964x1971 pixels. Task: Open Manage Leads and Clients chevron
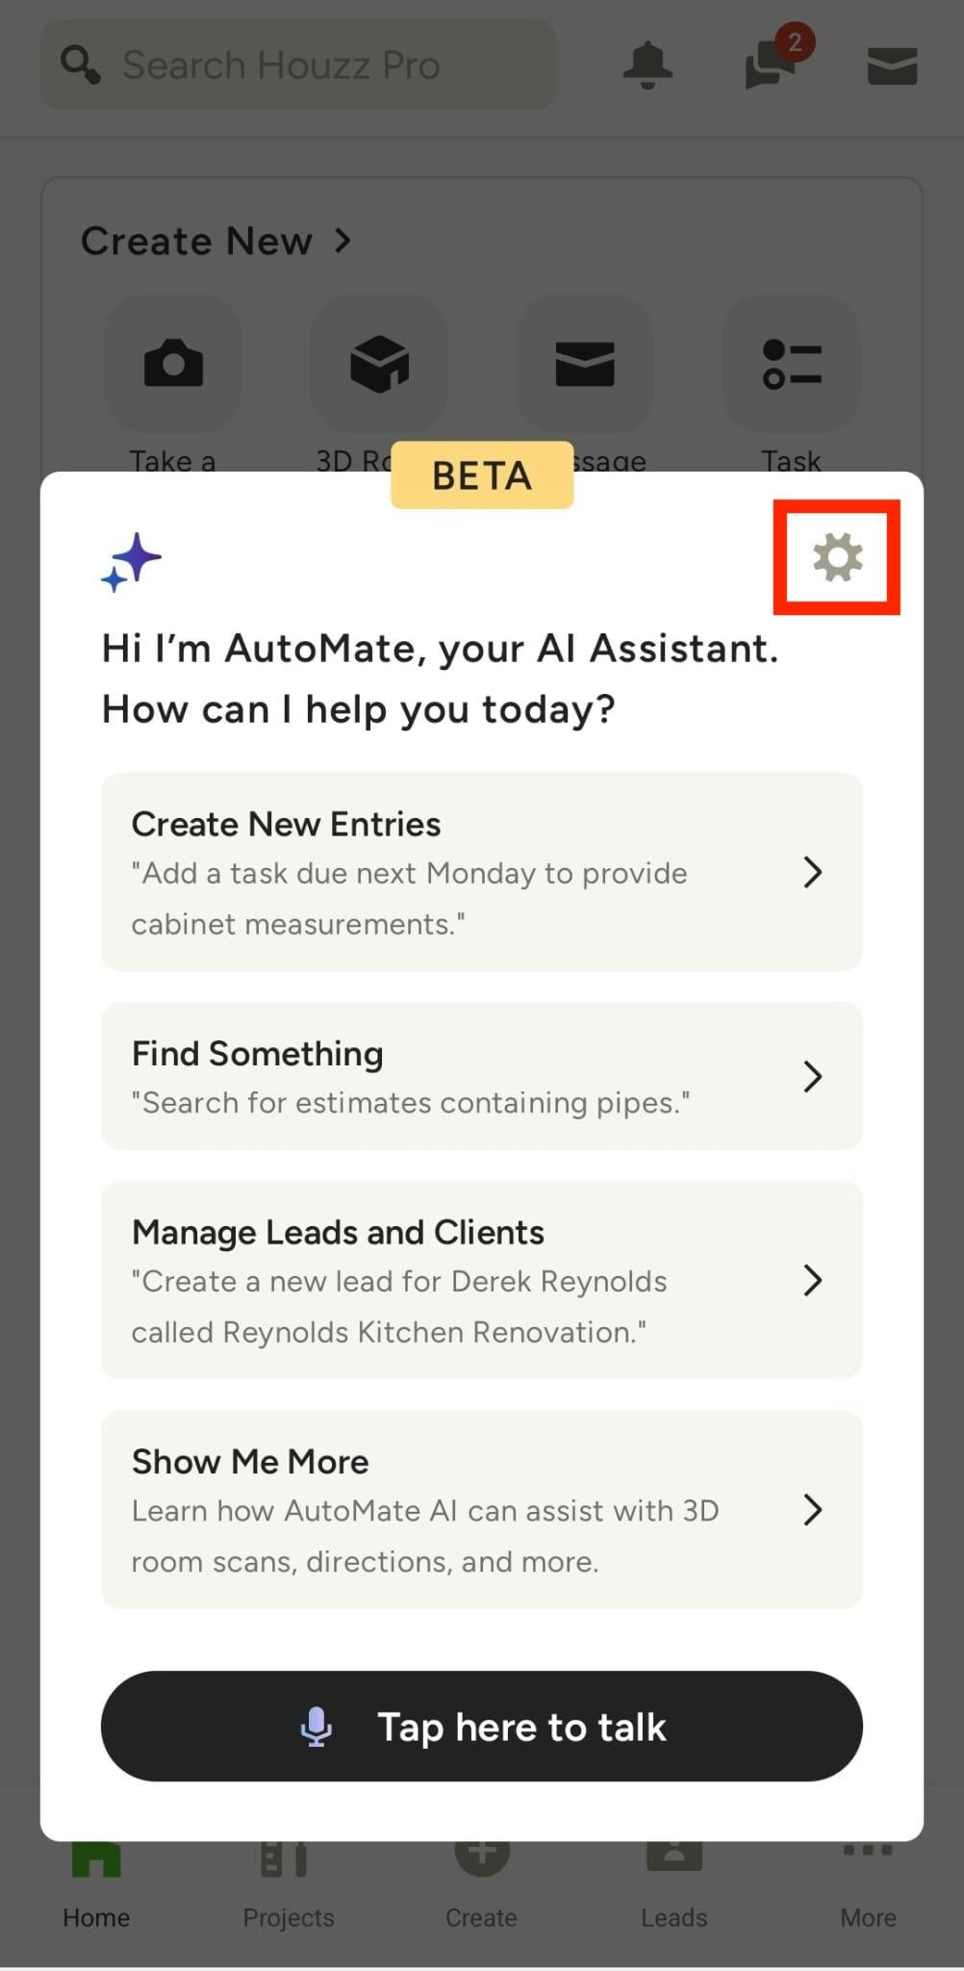(812, 1280)
